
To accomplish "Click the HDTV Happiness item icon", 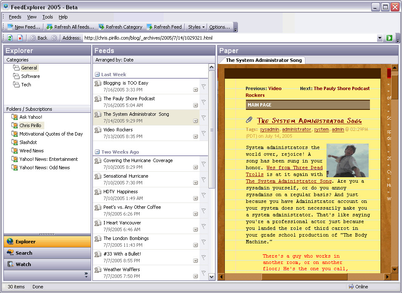I will click(98, 192).
